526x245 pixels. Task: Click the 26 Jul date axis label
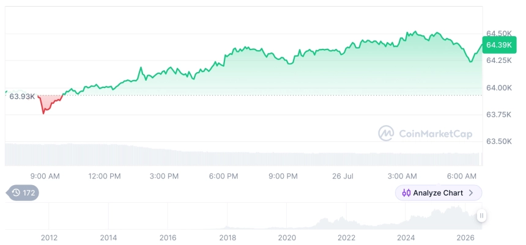[343, 176]
